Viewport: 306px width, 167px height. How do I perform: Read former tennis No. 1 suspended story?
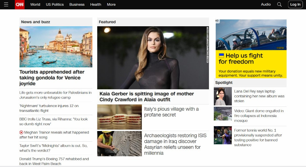[258, 138]
